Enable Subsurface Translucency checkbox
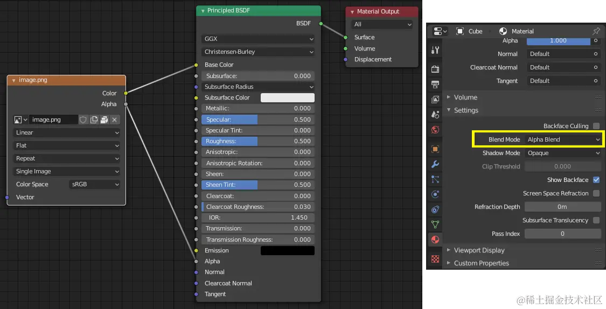 click(596, 220)
